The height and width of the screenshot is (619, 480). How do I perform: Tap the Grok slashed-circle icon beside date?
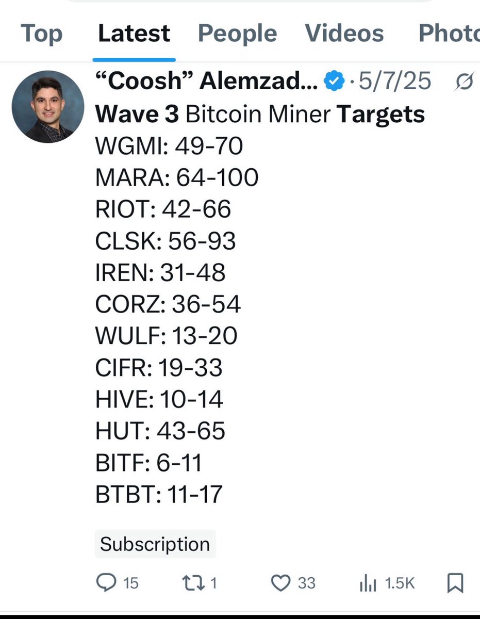click(465, 82)
